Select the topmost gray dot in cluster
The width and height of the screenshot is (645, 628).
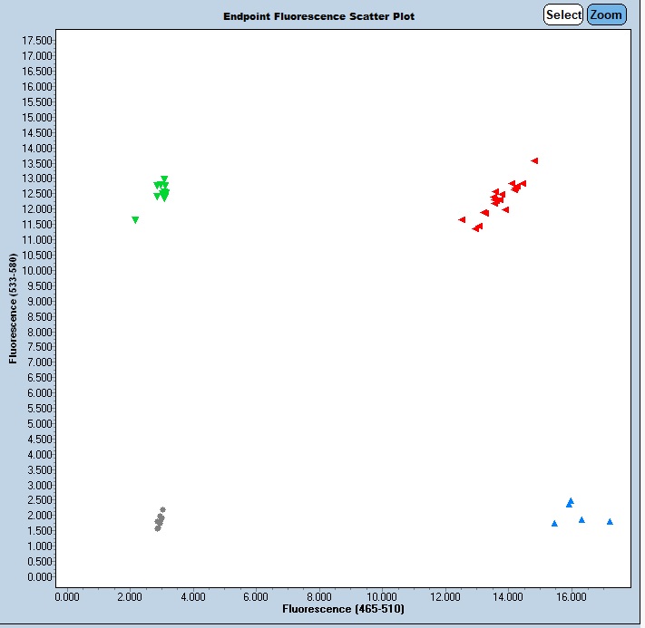162,509
